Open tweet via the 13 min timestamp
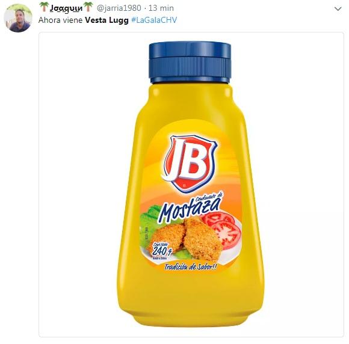Screen dimensions: 349x344 (161, 8)
